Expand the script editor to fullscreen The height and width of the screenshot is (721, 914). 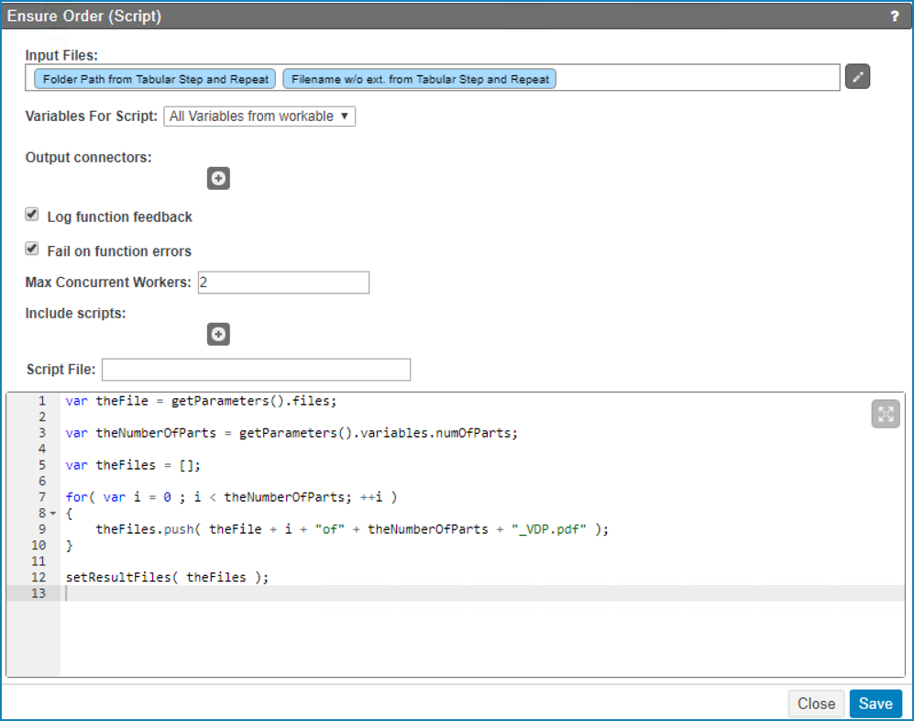pyautogui.click(x=886, y=415)
